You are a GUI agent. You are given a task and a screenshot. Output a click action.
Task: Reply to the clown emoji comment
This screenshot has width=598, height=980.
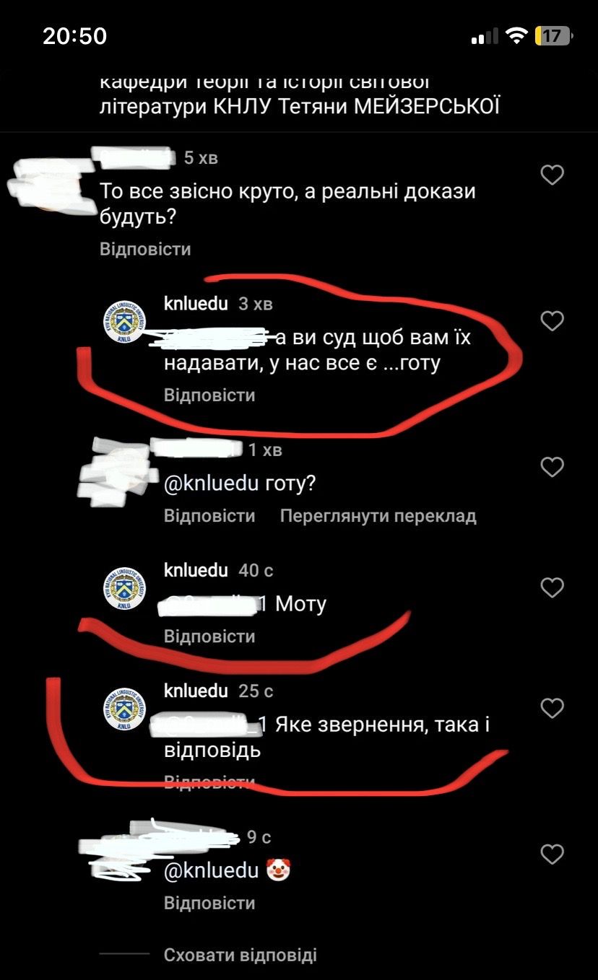pyautogui.click(x=209, y=904)
